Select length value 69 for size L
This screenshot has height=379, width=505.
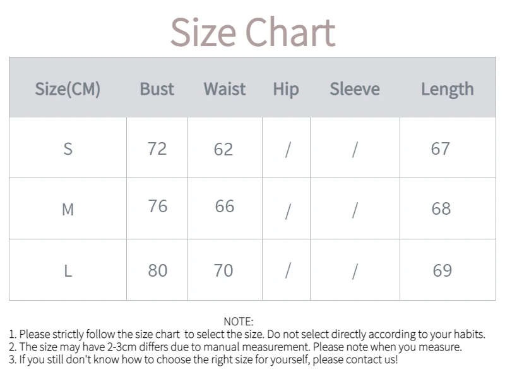coord(442,270)
